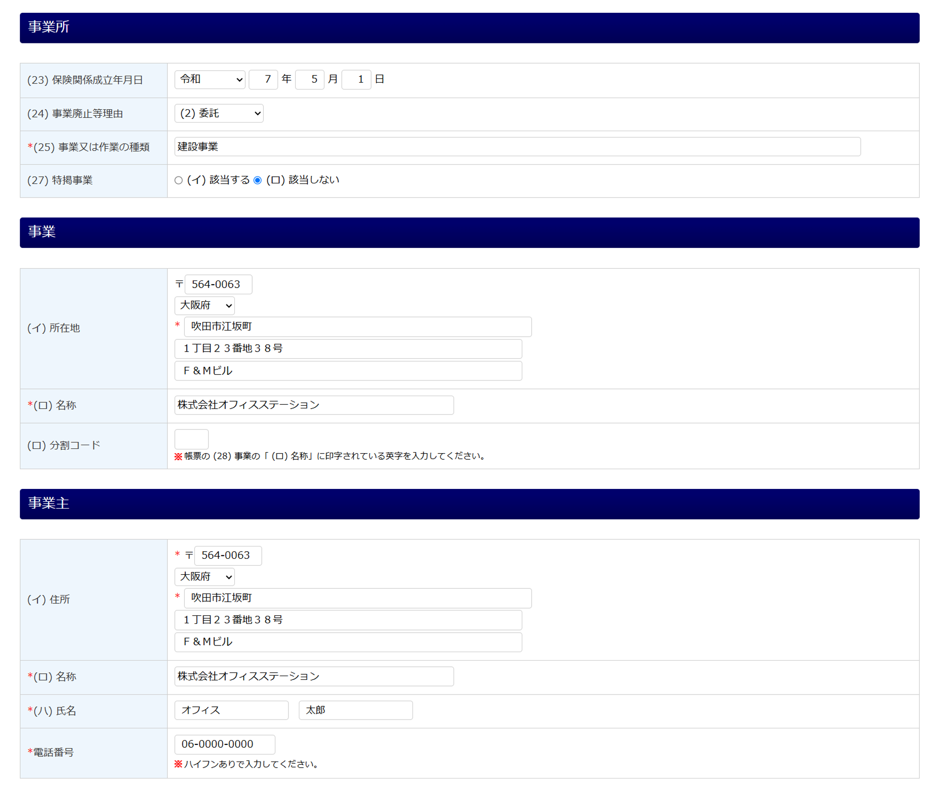The height and width of the screenshot is (794, 941).
Task: Open the 所在地 prefecture dropdown
Action: (204, 306)
